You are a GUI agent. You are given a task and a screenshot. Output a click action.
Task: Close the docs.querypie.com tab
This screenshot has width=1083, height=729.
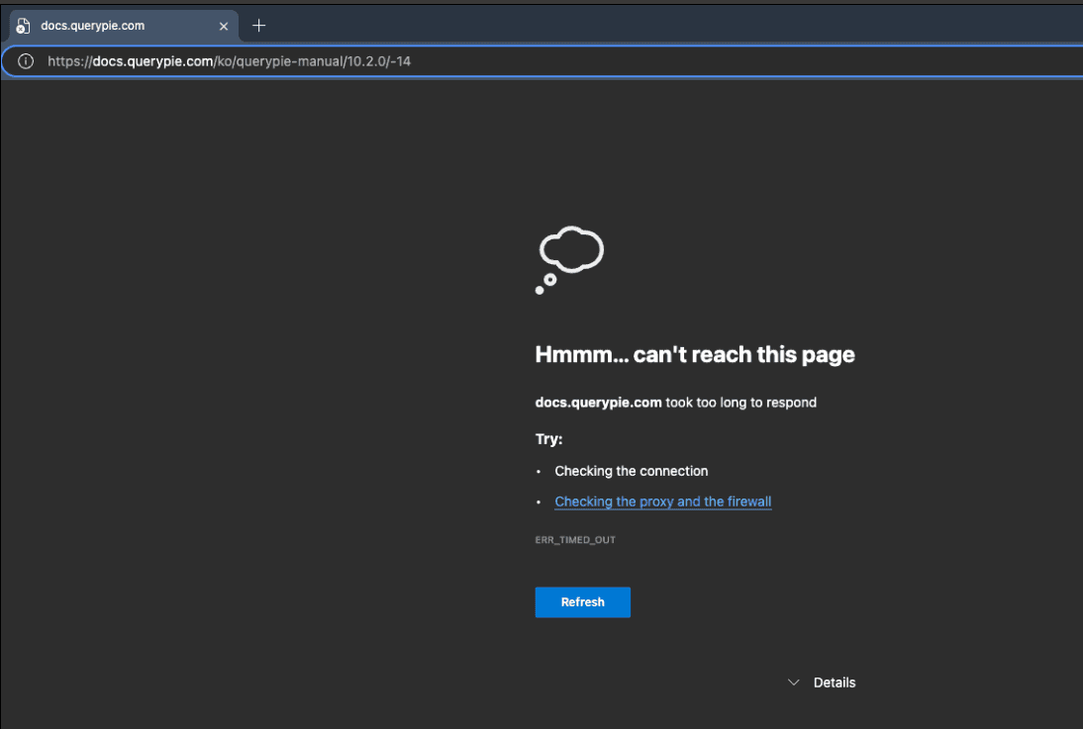pos(223,26)
